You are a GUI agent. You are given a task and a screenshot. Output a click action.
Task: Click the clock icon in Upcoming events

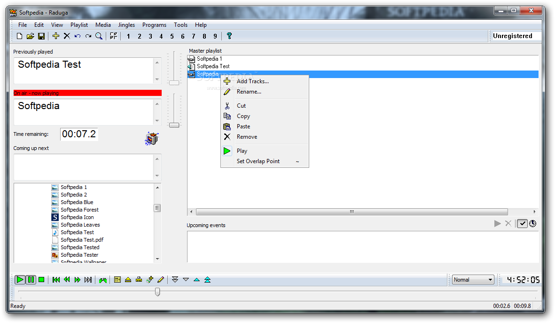pyautogui.click(x=533, y=223)
